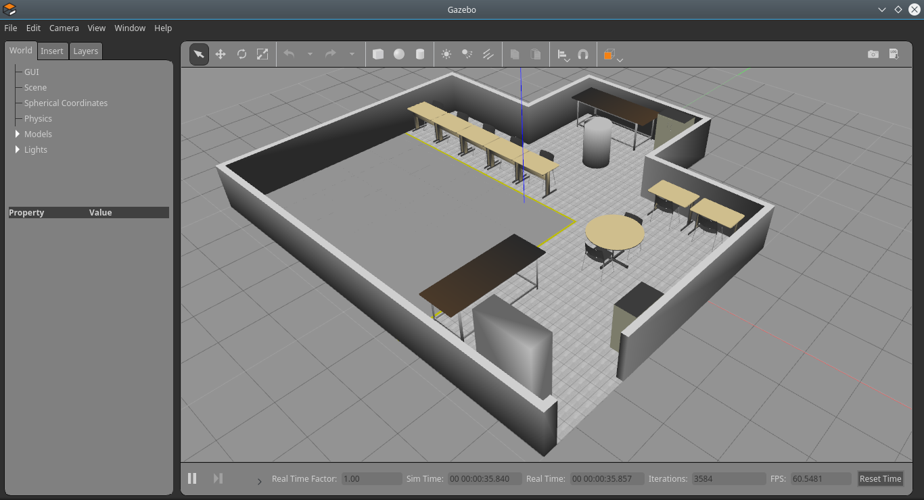This screenshot has height=500, width=924.
Task: Insert a box shape
Action: (x=378, y=54)
